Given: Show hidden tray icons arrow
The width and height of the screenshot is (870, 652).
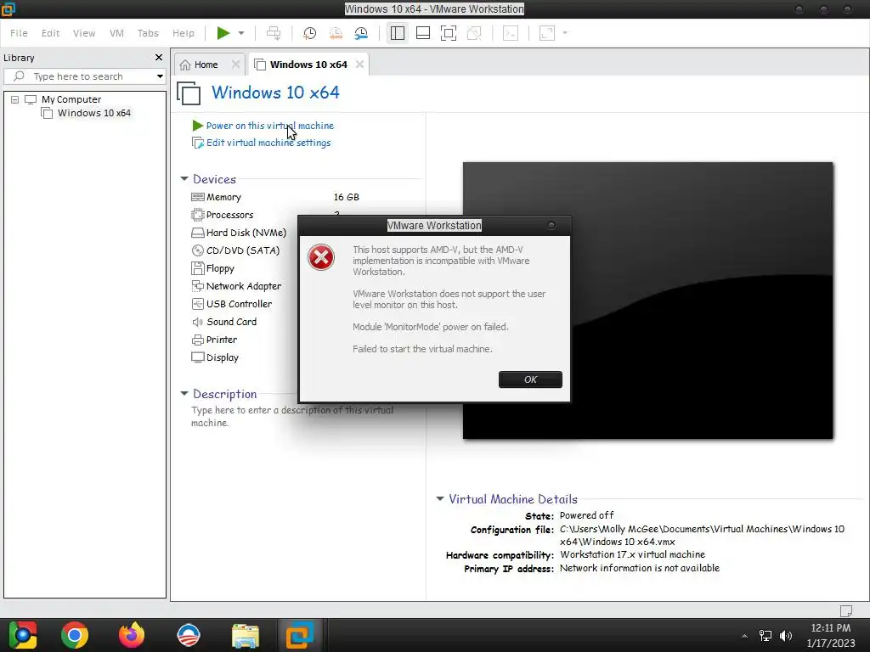Looking at the screenshot, I should tap(744, 635).
